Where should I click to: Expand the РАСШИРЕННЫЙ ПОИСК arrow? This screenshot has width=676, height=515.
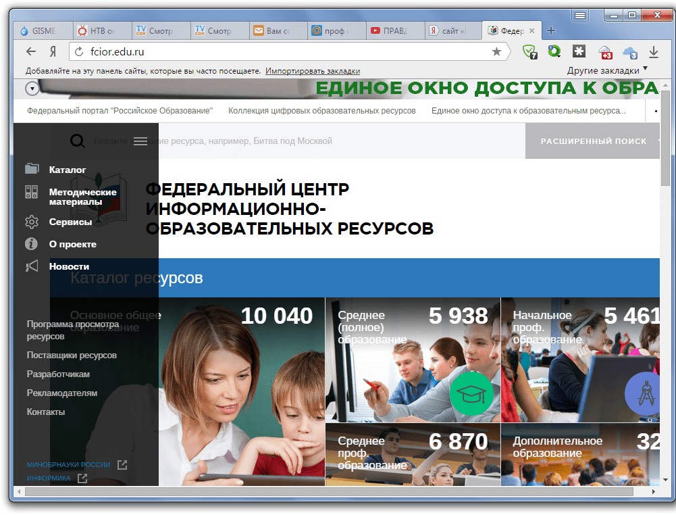(658, 141)
